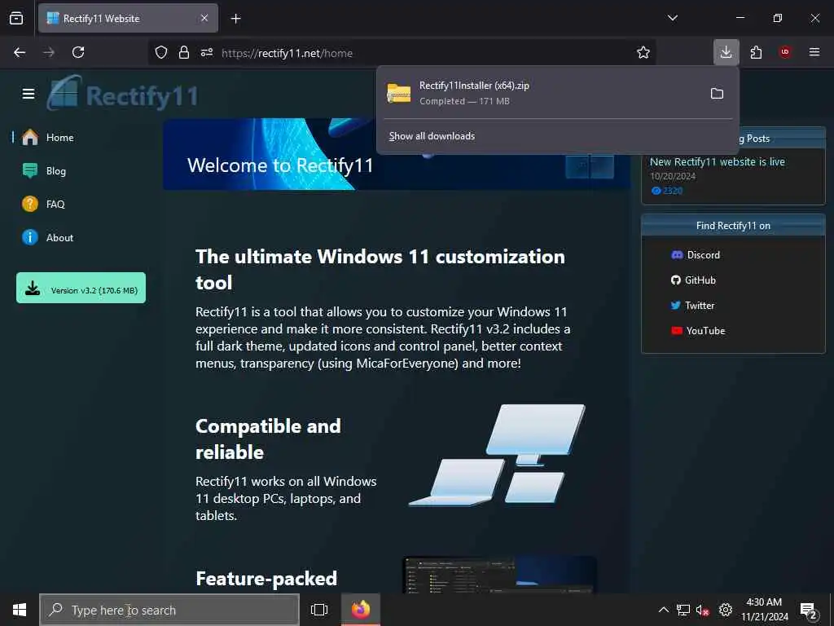Click the devices illustration image
The height and width of the screenshot is (626, 834).
(x=497, y=455)
